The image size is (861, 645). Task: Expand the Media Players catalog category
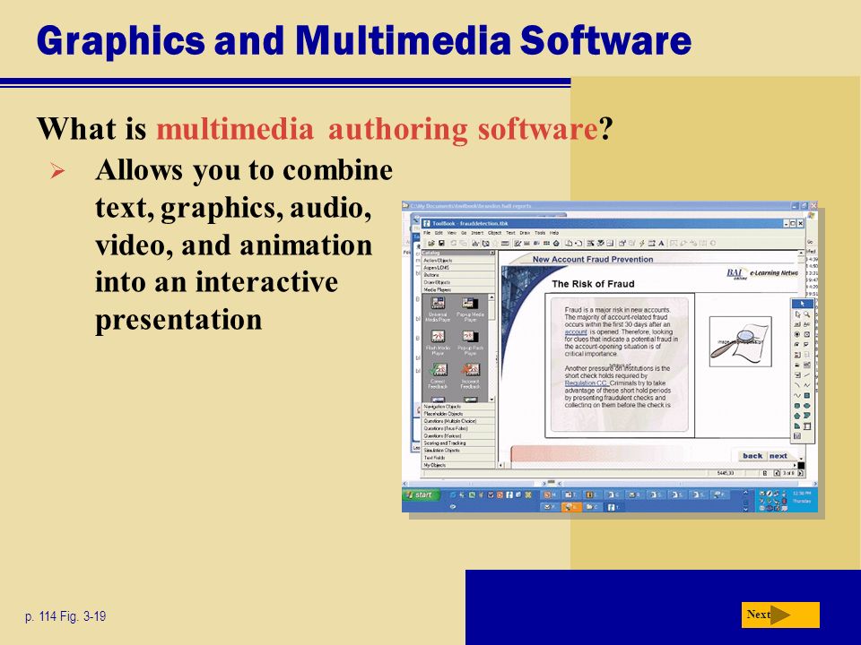tap(458, 289)
